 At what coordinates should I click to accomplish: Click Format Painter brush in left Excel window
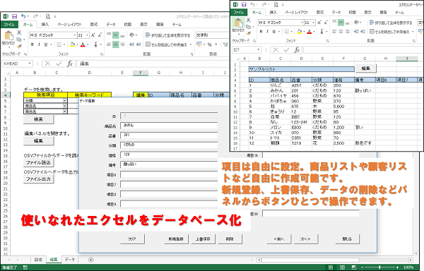[x=19, y=47]
